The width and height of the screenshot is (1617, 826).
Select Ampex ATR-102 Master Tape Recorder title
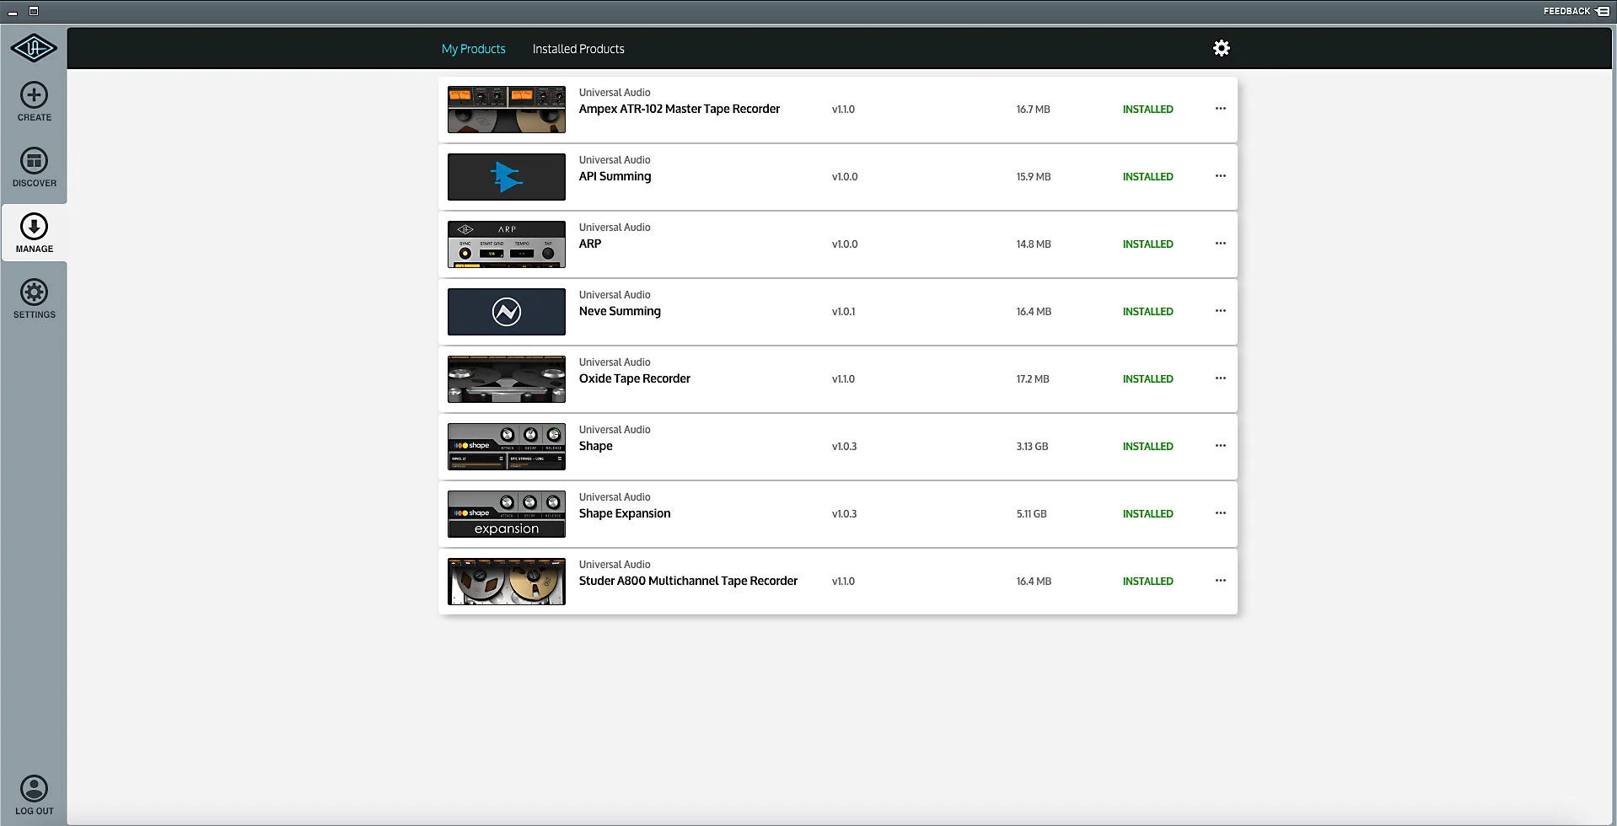tap(680, 109)
